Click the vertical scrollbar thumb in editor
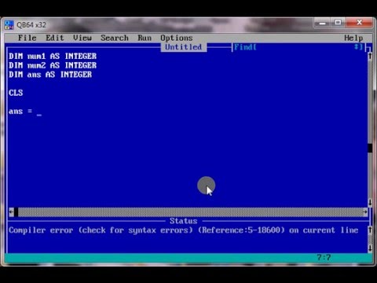377x283 pixels. pos(370,148)
